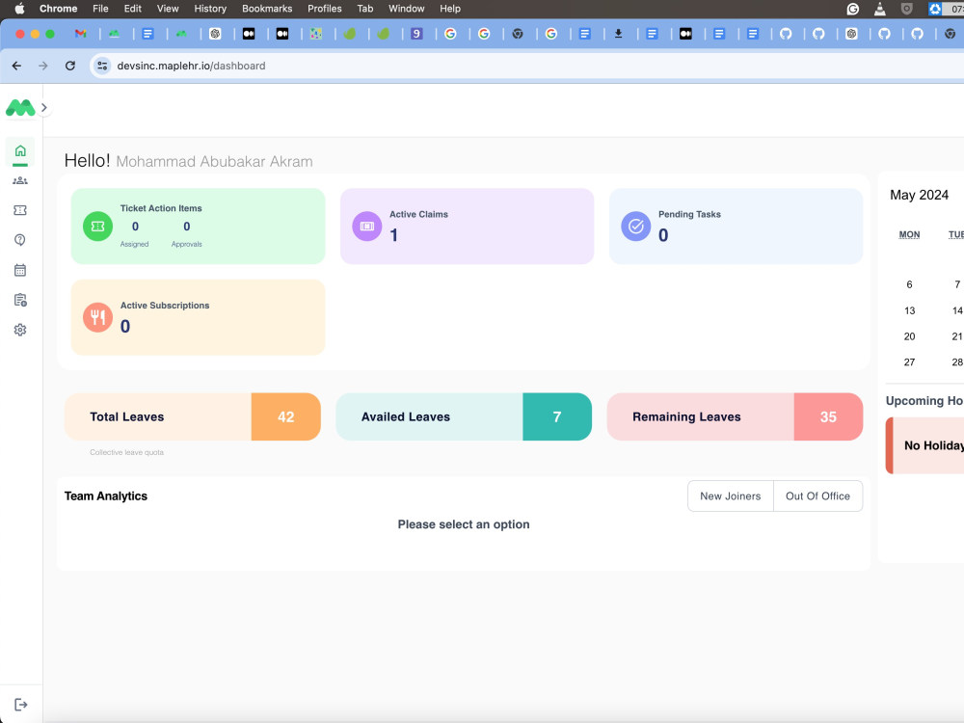Screen dimensions: 964x723
Task: Open the Ticket Action Items card title
Action: [x=161, y=208]
